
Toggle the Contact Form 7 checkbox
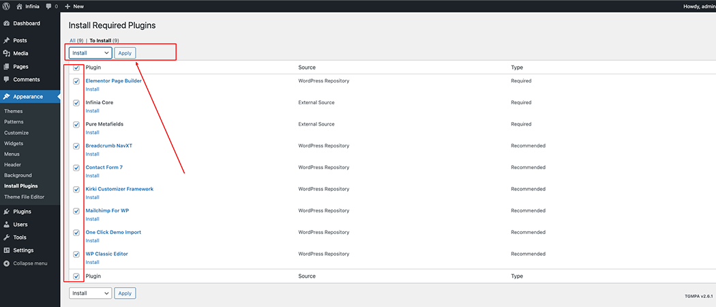pyautogui.click(x=76, y=168)
